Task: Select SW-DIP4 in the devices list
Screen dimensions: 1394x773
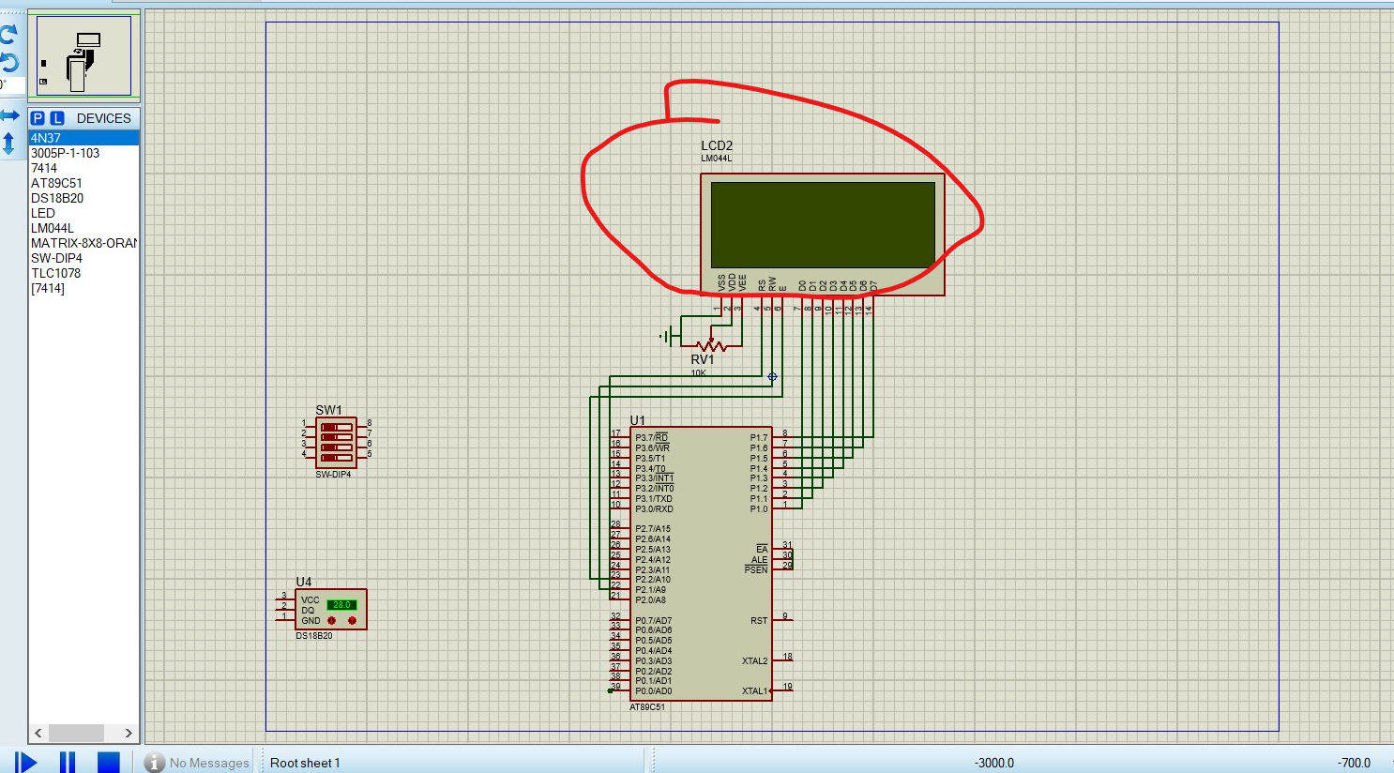Action: [83, 258]
